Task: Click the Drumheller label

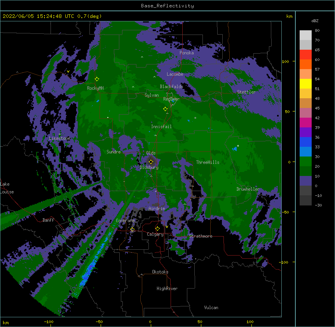Action: click(248, 189)
